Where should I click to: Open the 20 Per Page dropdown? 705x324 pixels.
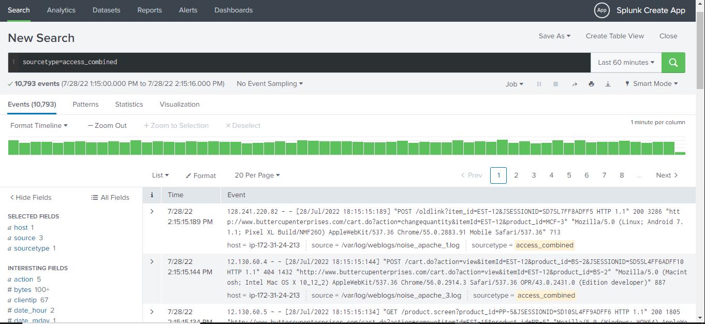click(x=257, y=175)
